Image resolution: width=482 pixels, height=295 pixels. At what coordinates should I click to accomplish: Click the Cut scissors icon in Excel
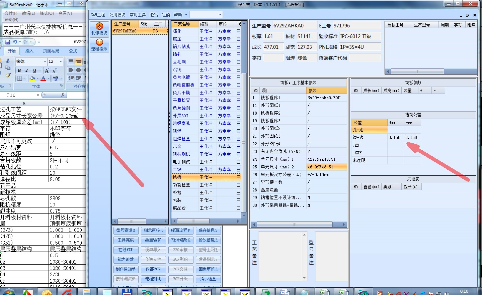[x=8, y=61]
